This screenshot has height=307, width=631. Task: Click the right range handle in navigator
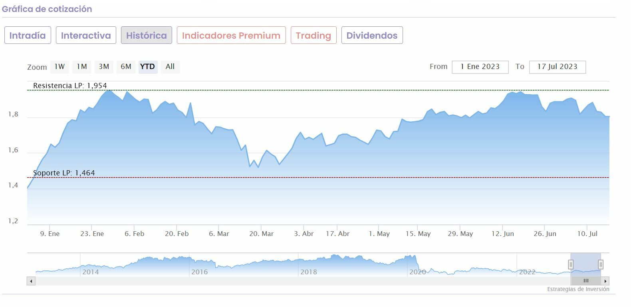click(x=601, y=264)
